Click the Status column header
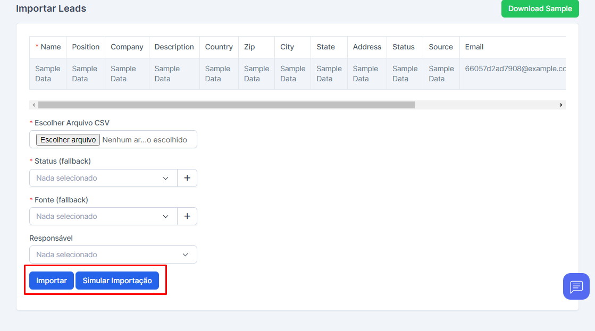Screen dimensions: 595x331 coord(403,47)
